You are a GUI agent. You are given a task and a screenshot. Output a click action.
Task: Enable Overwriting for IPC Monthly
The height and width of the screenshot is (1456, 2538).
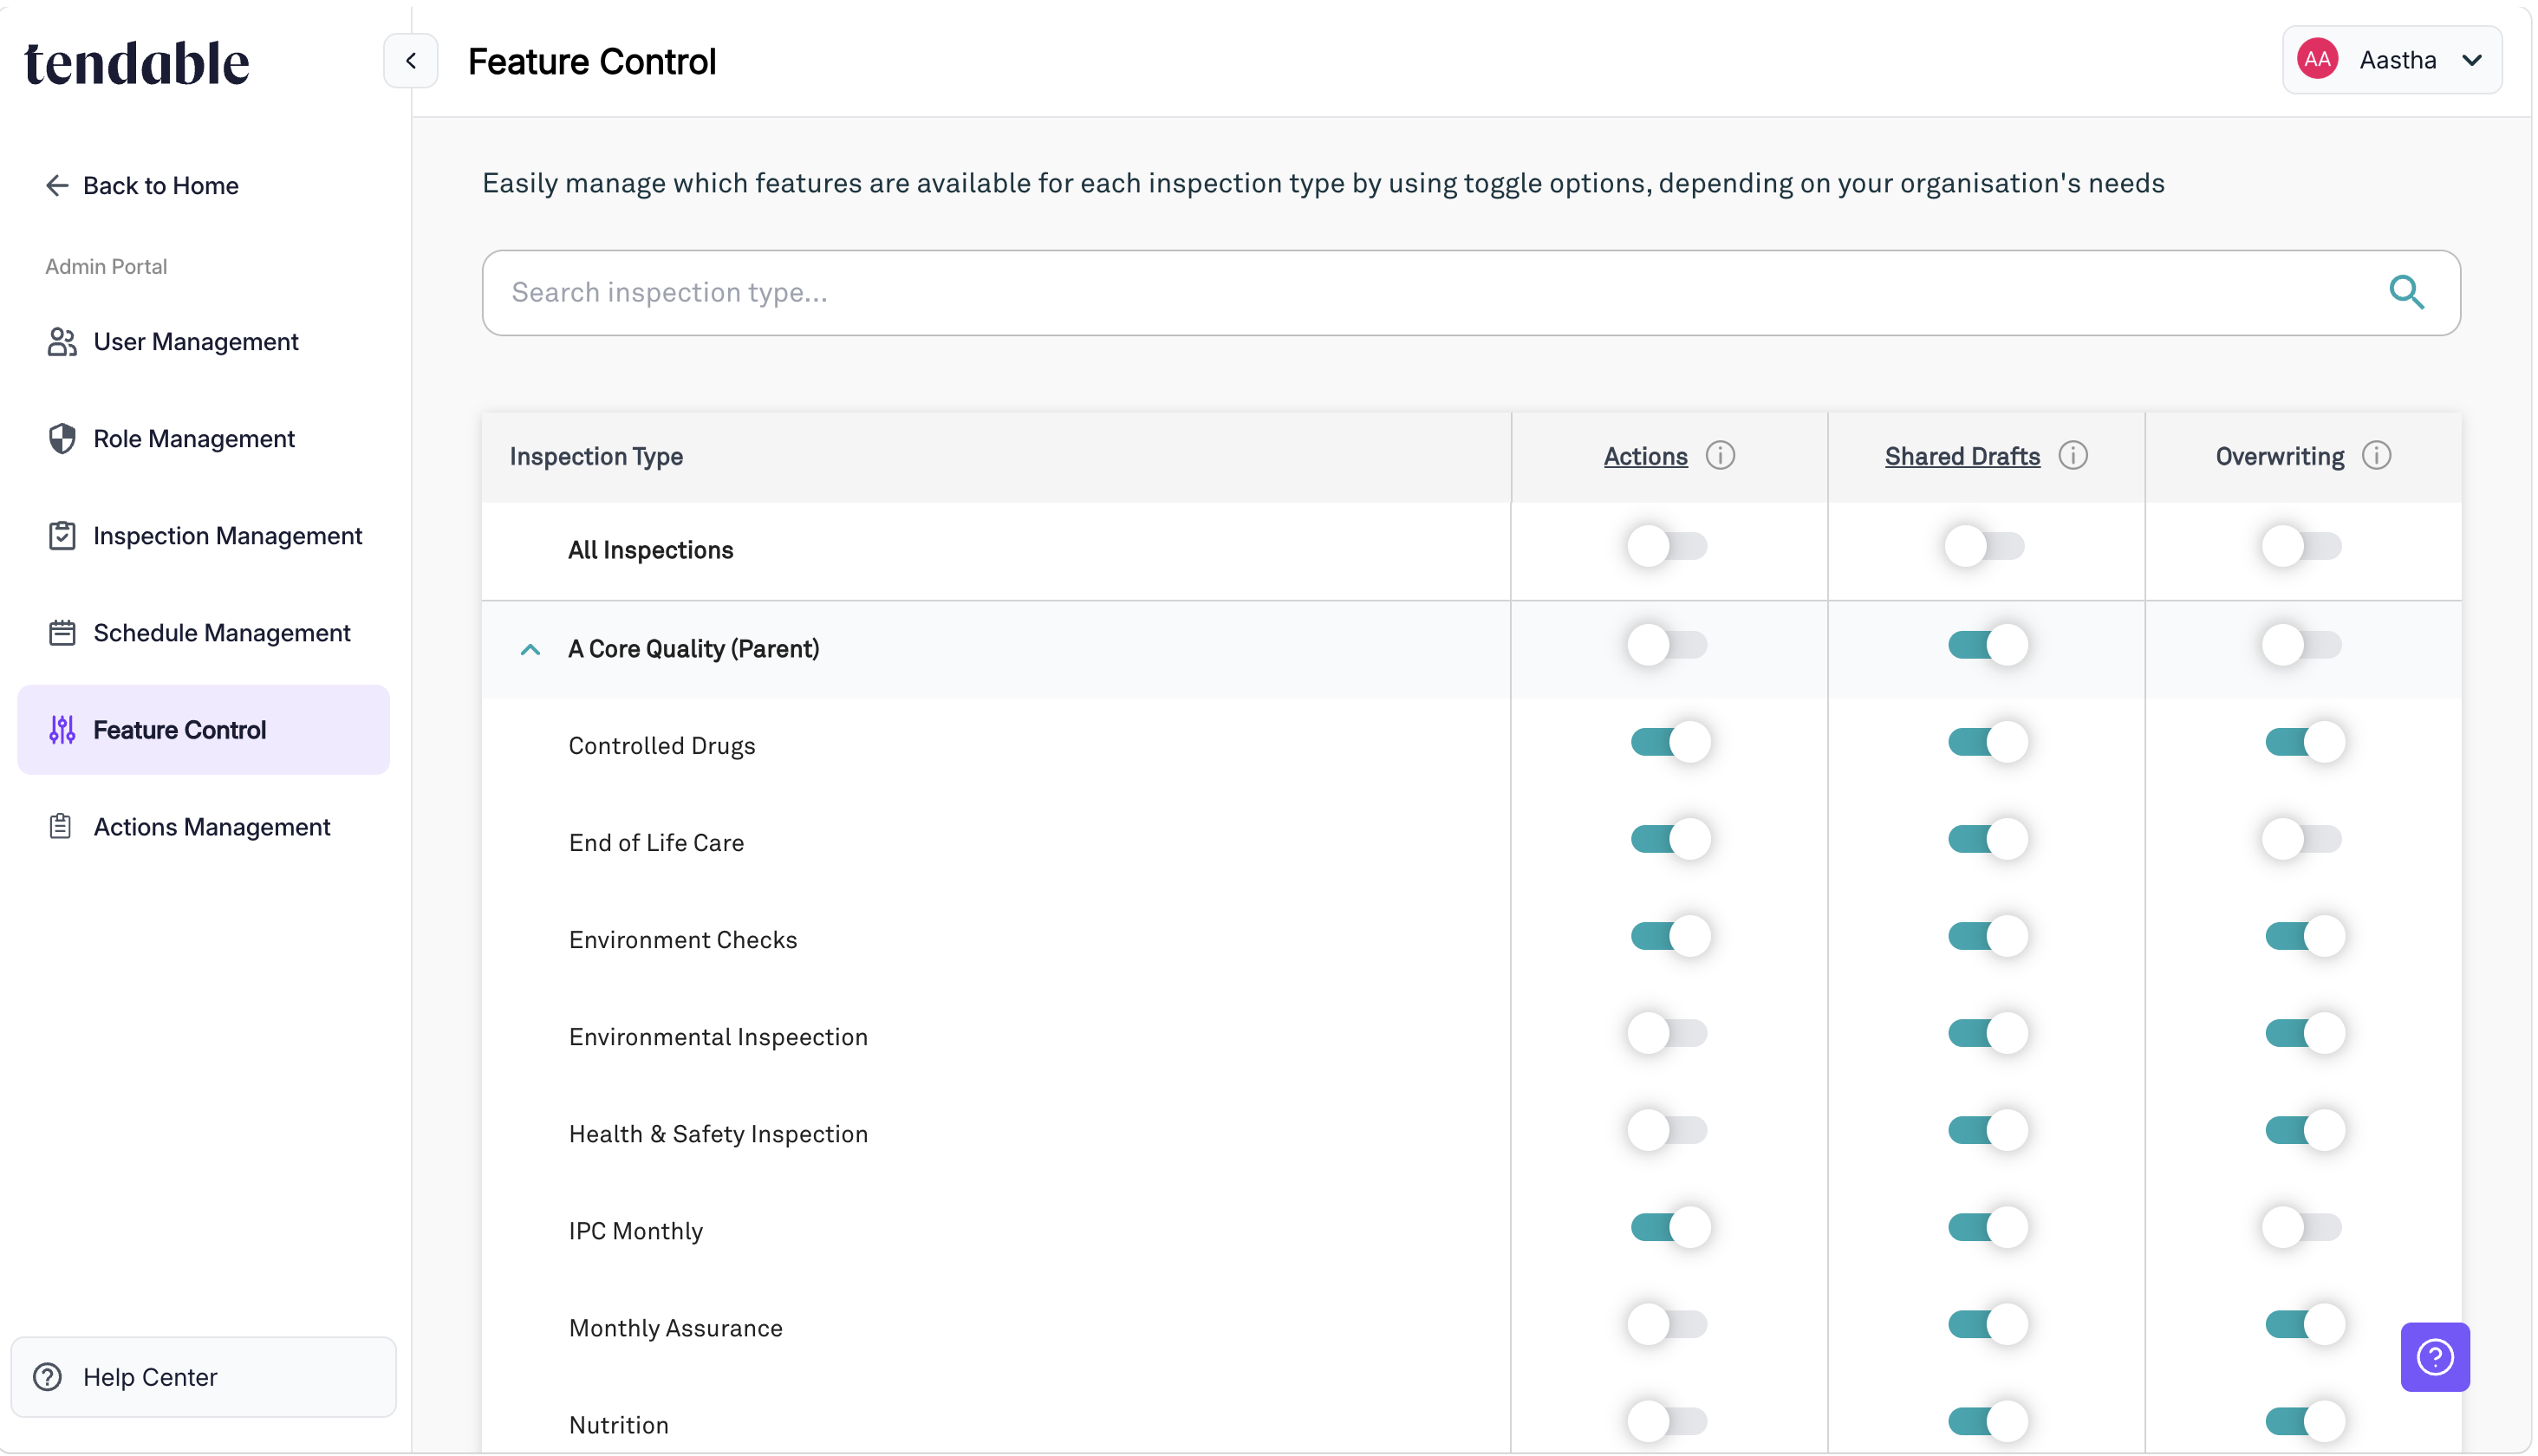(2302, 1227)
